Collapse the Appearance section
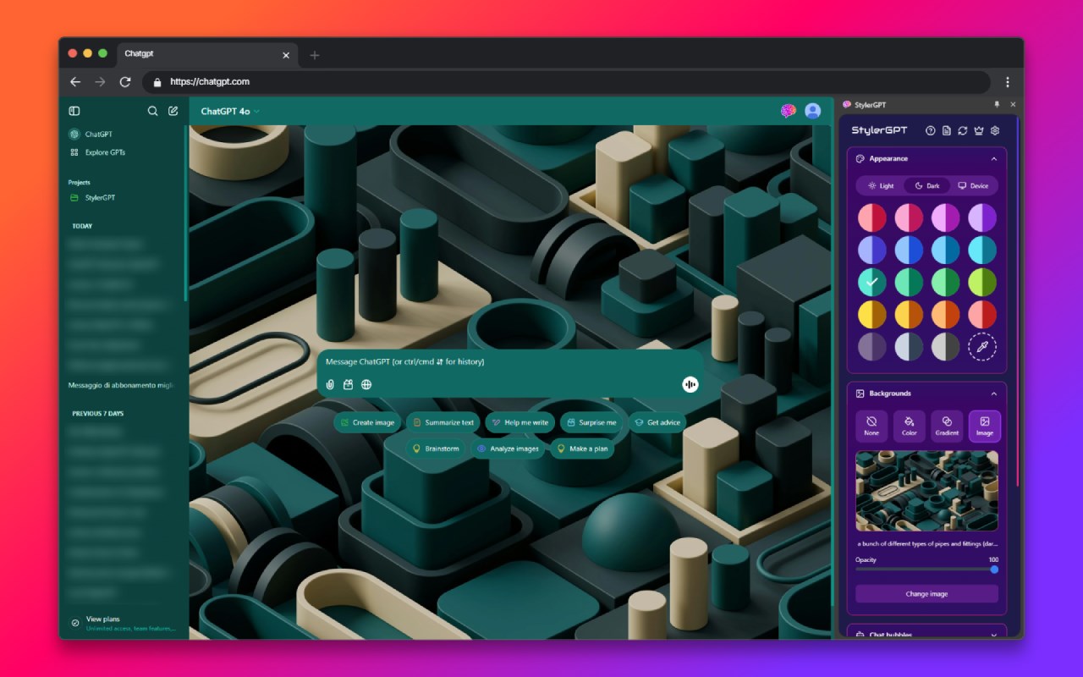This screenshot has width=1083, height=677. (993, 159)
